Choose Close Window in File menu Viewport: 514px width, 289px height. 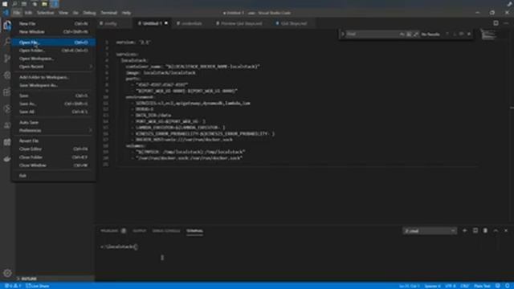(x=54, y=165)
